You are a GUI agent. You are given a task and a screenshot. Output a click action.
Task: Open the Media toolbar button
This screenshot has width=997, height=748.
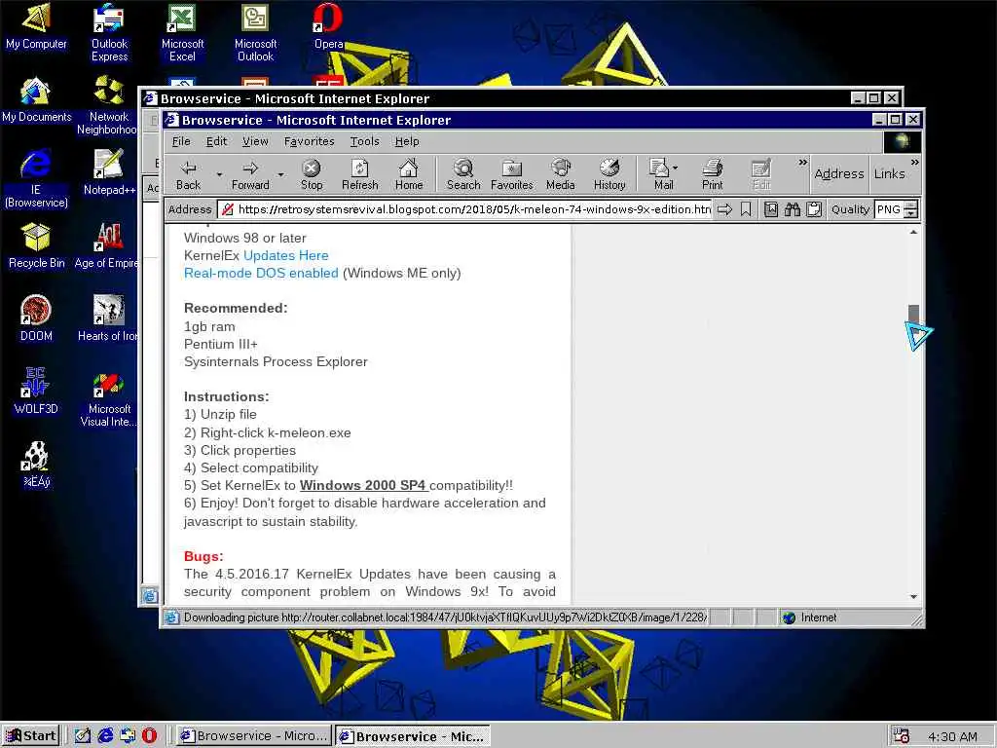[x=560, y=174]
